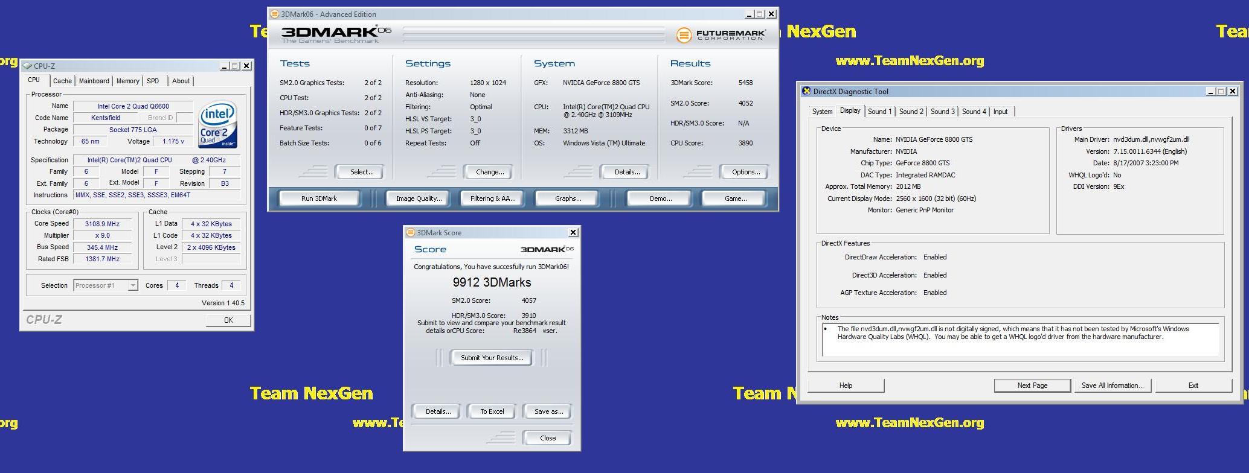Screen dimensions: 1249x473
Task: Close the 3DMark Score window with X
Action: point(573,232)
